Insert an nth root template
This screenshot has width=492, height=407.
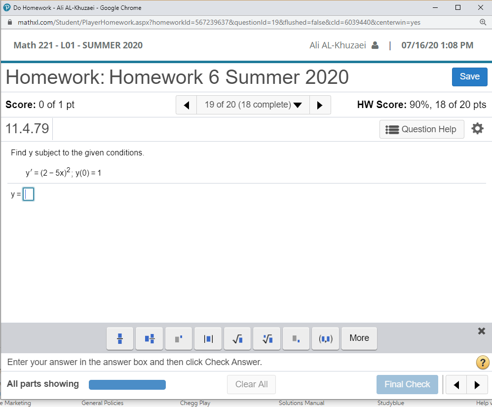266,338
